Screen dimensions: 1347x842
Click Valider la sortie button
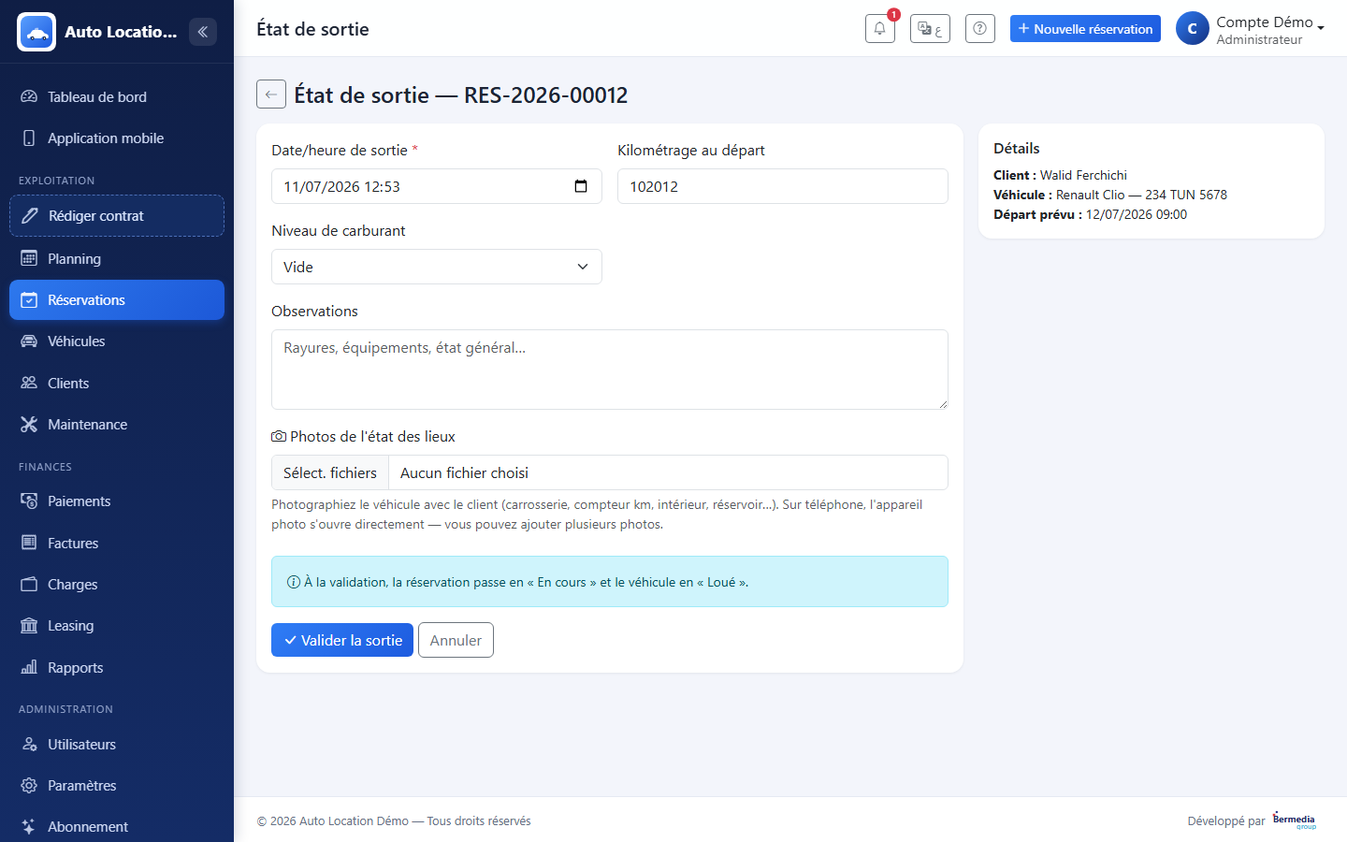pyautogui.click(x=342, y=640)
